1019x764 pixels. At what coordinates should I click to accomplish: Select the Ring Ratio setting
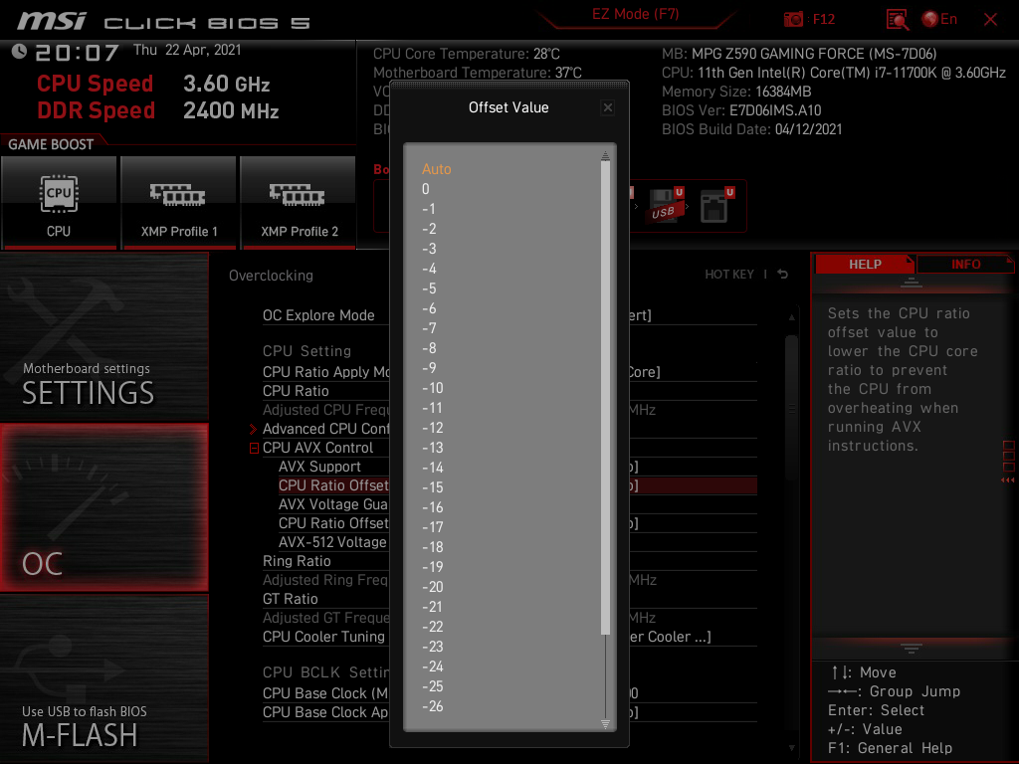pos(297,561)
